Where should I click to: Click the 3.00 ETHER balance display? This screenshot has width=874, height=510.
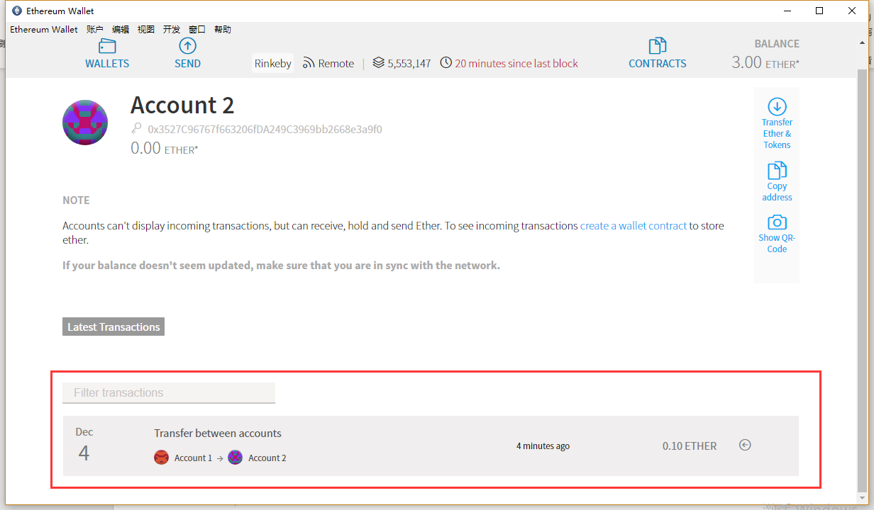tap(765, 62)
